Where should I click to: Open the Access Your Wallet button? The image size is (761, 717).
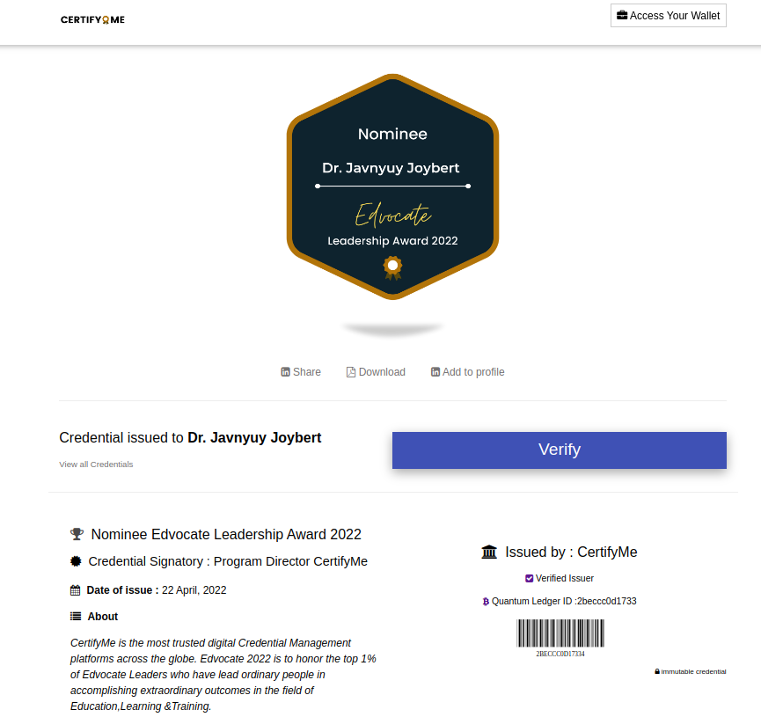[668, 15]
